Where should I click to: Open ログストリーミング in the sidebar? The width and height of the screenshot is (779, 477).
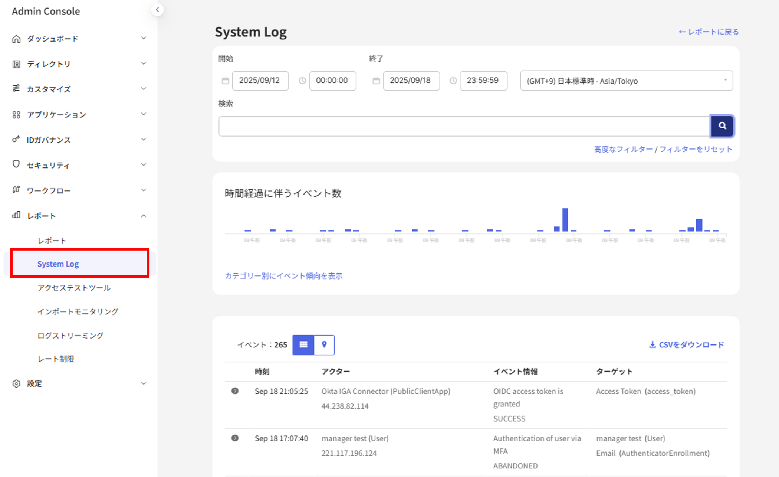click(x=70, y=335)
